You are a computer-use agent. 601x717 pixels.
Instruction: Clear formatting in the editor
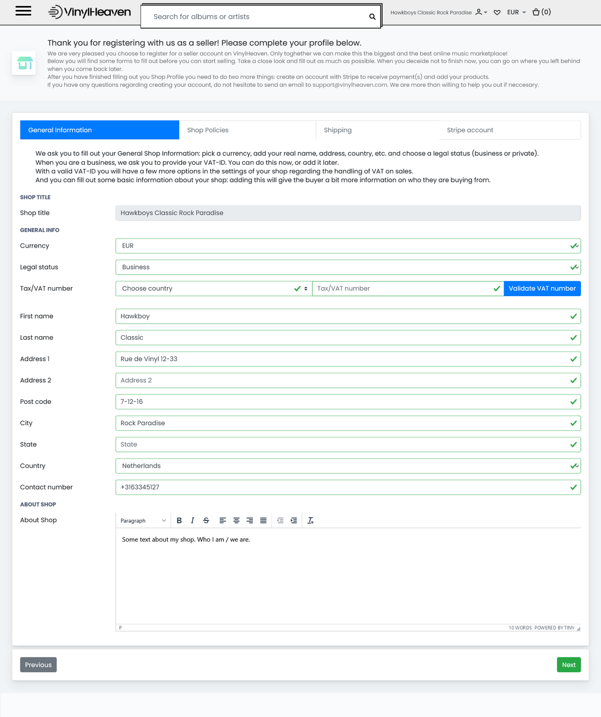point(311,521)
